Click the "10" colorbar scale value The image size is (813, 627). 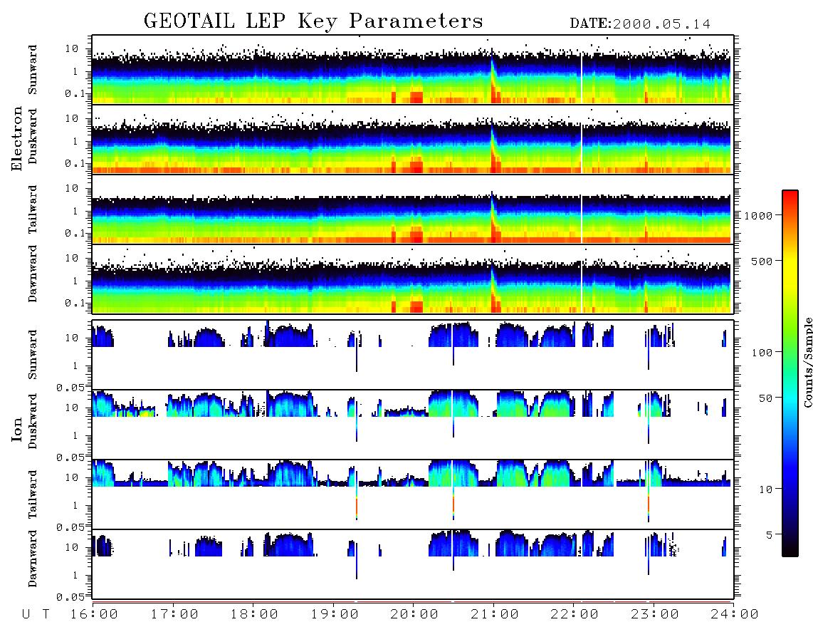click(765, 489)
